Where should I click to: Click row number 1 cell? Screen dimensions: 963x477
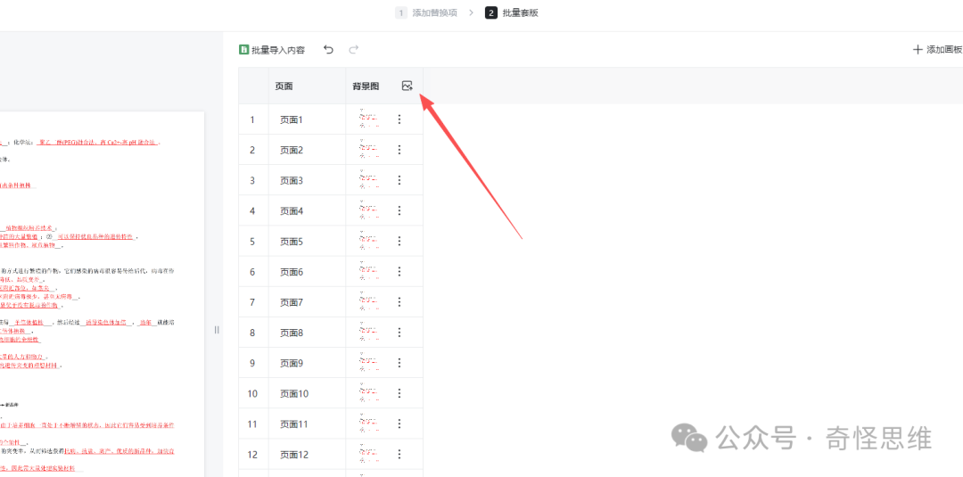pos(253,119)
